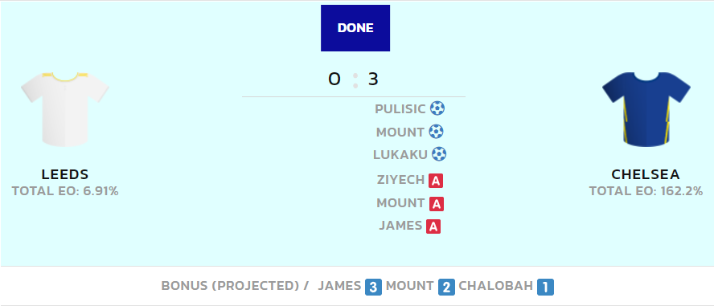Viewport: 714px width, 306px height.
Task: Click the LUKAKU goalscorer name
Action: [400, 154]
